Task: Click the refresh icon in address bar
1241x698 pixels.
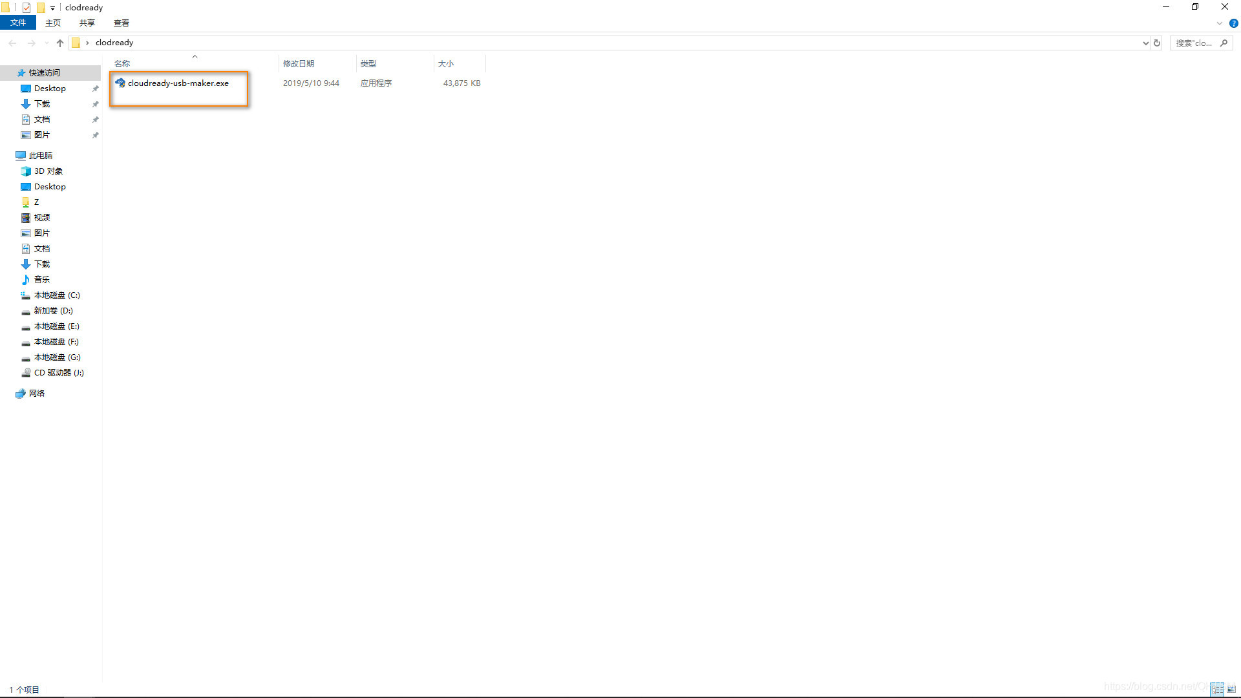Action: [1157, 43]
